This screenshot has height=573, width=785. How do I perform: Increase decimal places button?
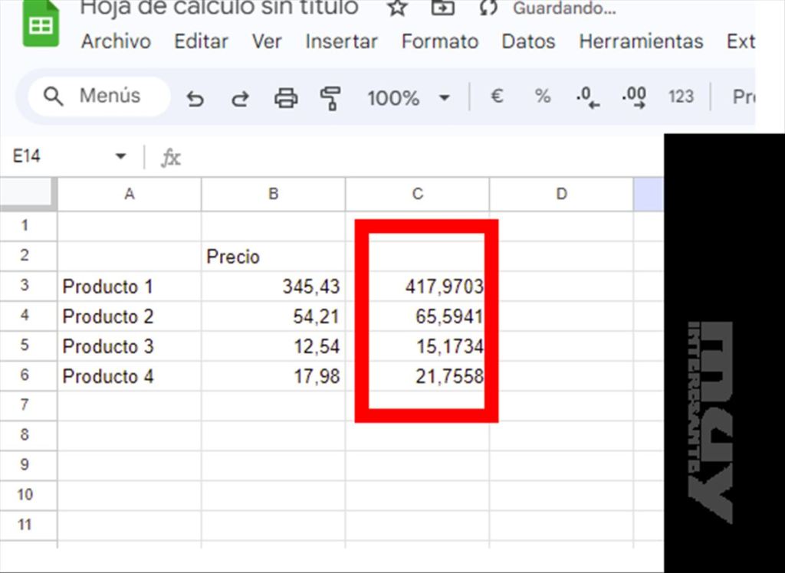click(634, 97)
